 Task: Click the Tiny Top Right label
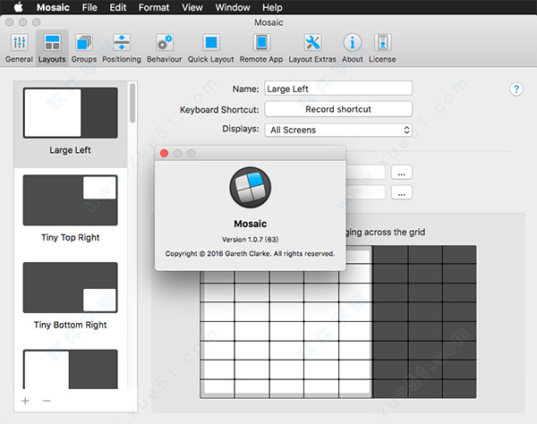point(70,238)
